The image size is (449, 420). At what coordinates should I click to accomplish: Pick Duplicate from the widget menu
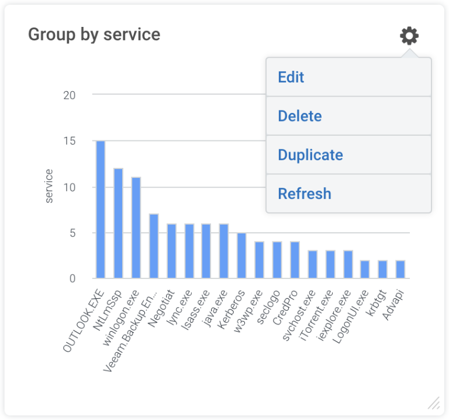(x=310, y=155)
